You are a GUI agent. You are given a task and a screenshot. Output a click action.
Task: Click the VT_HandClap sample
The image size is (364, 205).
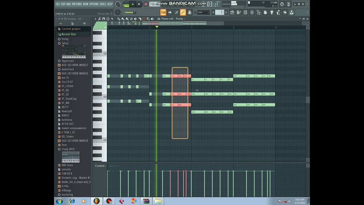(x=69, y=99)
